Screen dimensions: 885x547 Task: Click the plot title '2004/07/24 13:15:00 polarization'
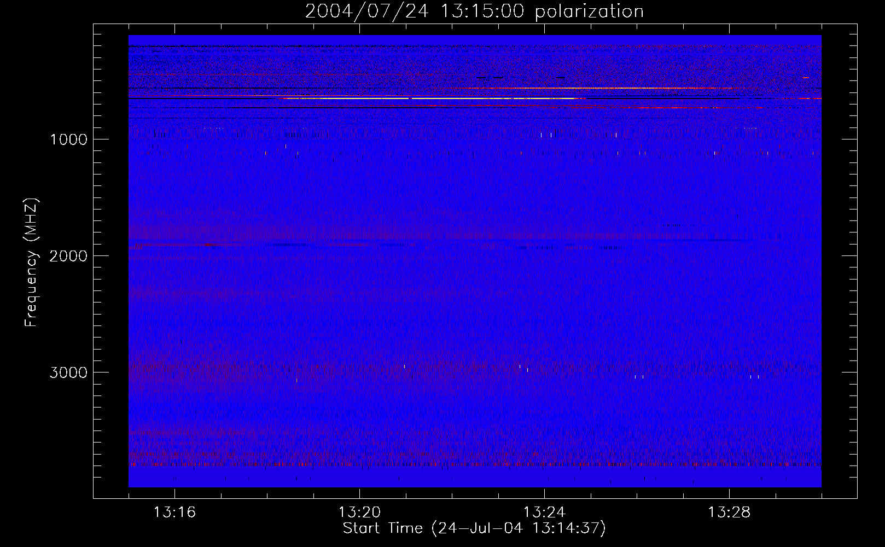[x=474, y=11]
